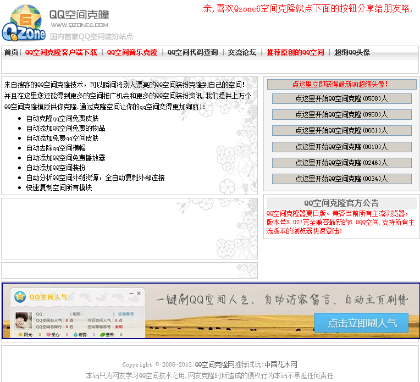Click the 雨露 water drop icon in banner
The height and width of the screenshot is (382, 420).
point(75,335)
